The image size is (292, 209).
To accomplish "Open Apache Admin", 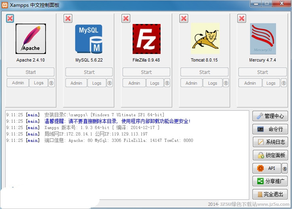I will pos(18,83).
